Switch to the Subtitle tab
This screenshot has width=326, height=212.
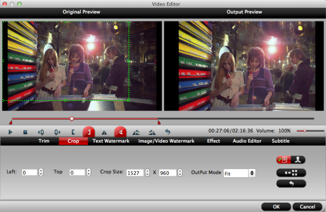point(280,141)
